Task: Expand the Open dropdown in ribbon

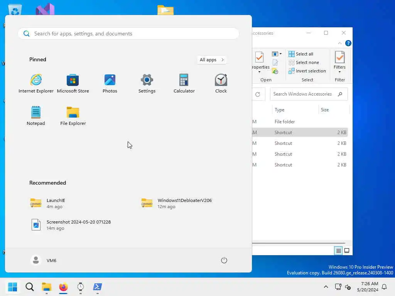Action: [277, 54]
